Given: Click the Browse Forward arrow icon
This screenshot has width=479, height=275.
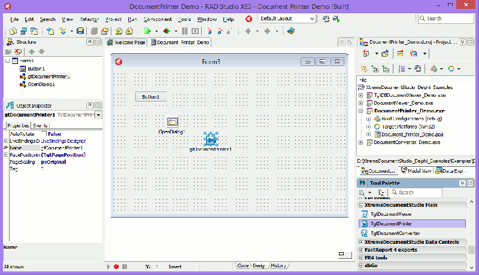Looking at the screenshot, I should click(x=267, y=31).
